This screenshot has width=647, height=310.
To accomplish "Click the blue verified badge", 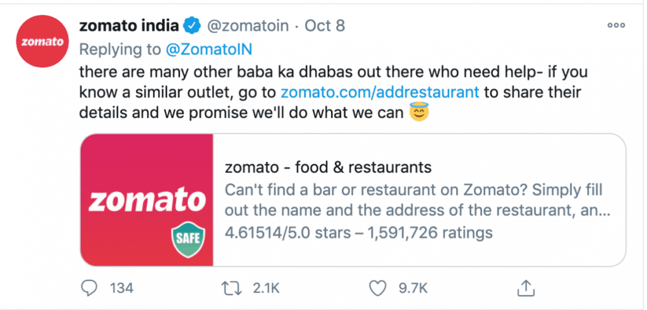I will tap(192, 26).
